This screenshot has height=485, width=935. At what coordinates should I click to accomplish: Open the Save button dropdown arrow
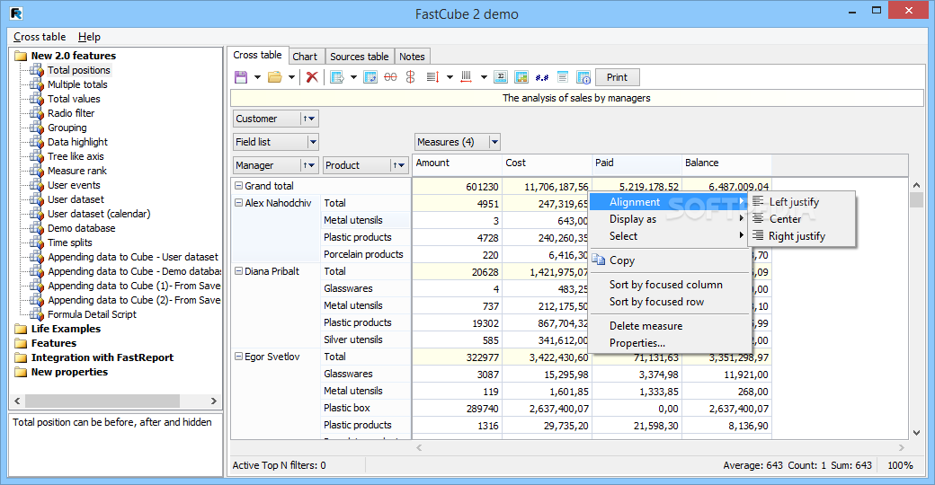point(257,77)
